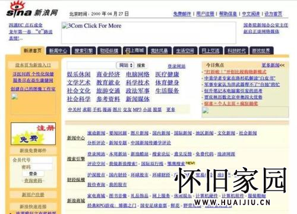The image size is (297, 214).
Task: Select the 新浪首页 tab
Action: pos(33,51)
